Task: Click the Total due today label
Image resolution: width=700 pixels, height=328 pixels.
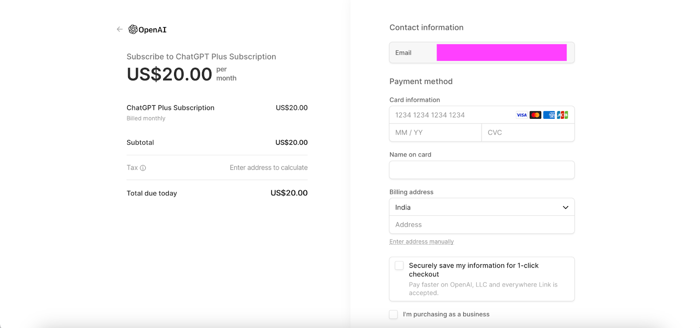Action: coord(152,193)
